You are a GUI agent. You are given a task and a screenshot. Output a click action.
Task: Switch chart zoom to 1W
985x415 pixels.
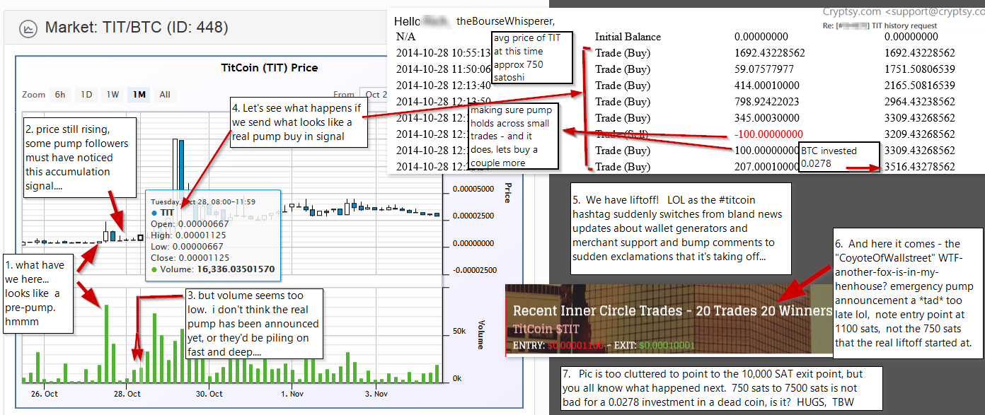point(113,95)
